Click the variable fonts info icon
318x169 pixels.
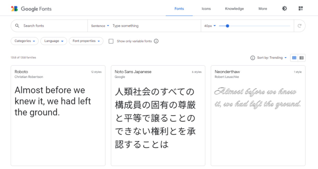tap(156, 41)
